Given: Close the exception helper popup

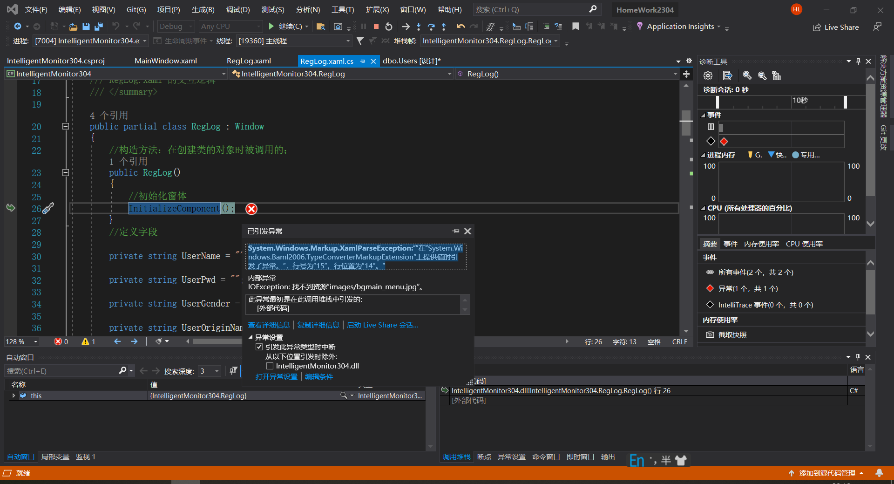Looking at the screenshot, I should point(467,231).
